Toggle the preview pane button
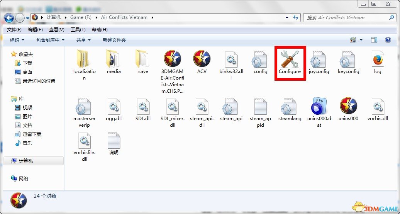Screen dimensions: 400x214 tap(374, 40)
